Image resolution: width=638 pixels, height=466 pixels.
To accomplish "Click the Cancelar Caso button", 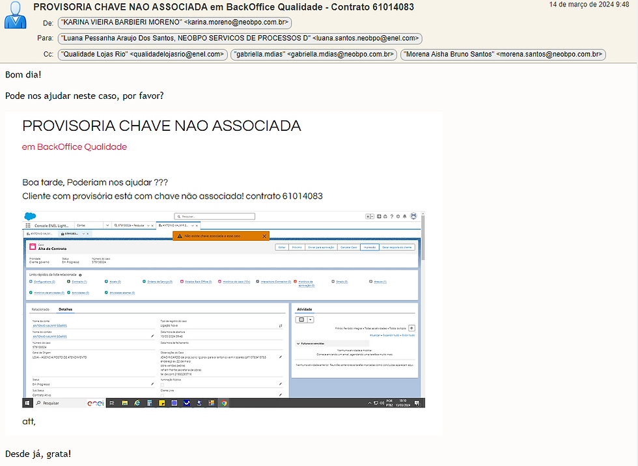I will coord(349,247).
